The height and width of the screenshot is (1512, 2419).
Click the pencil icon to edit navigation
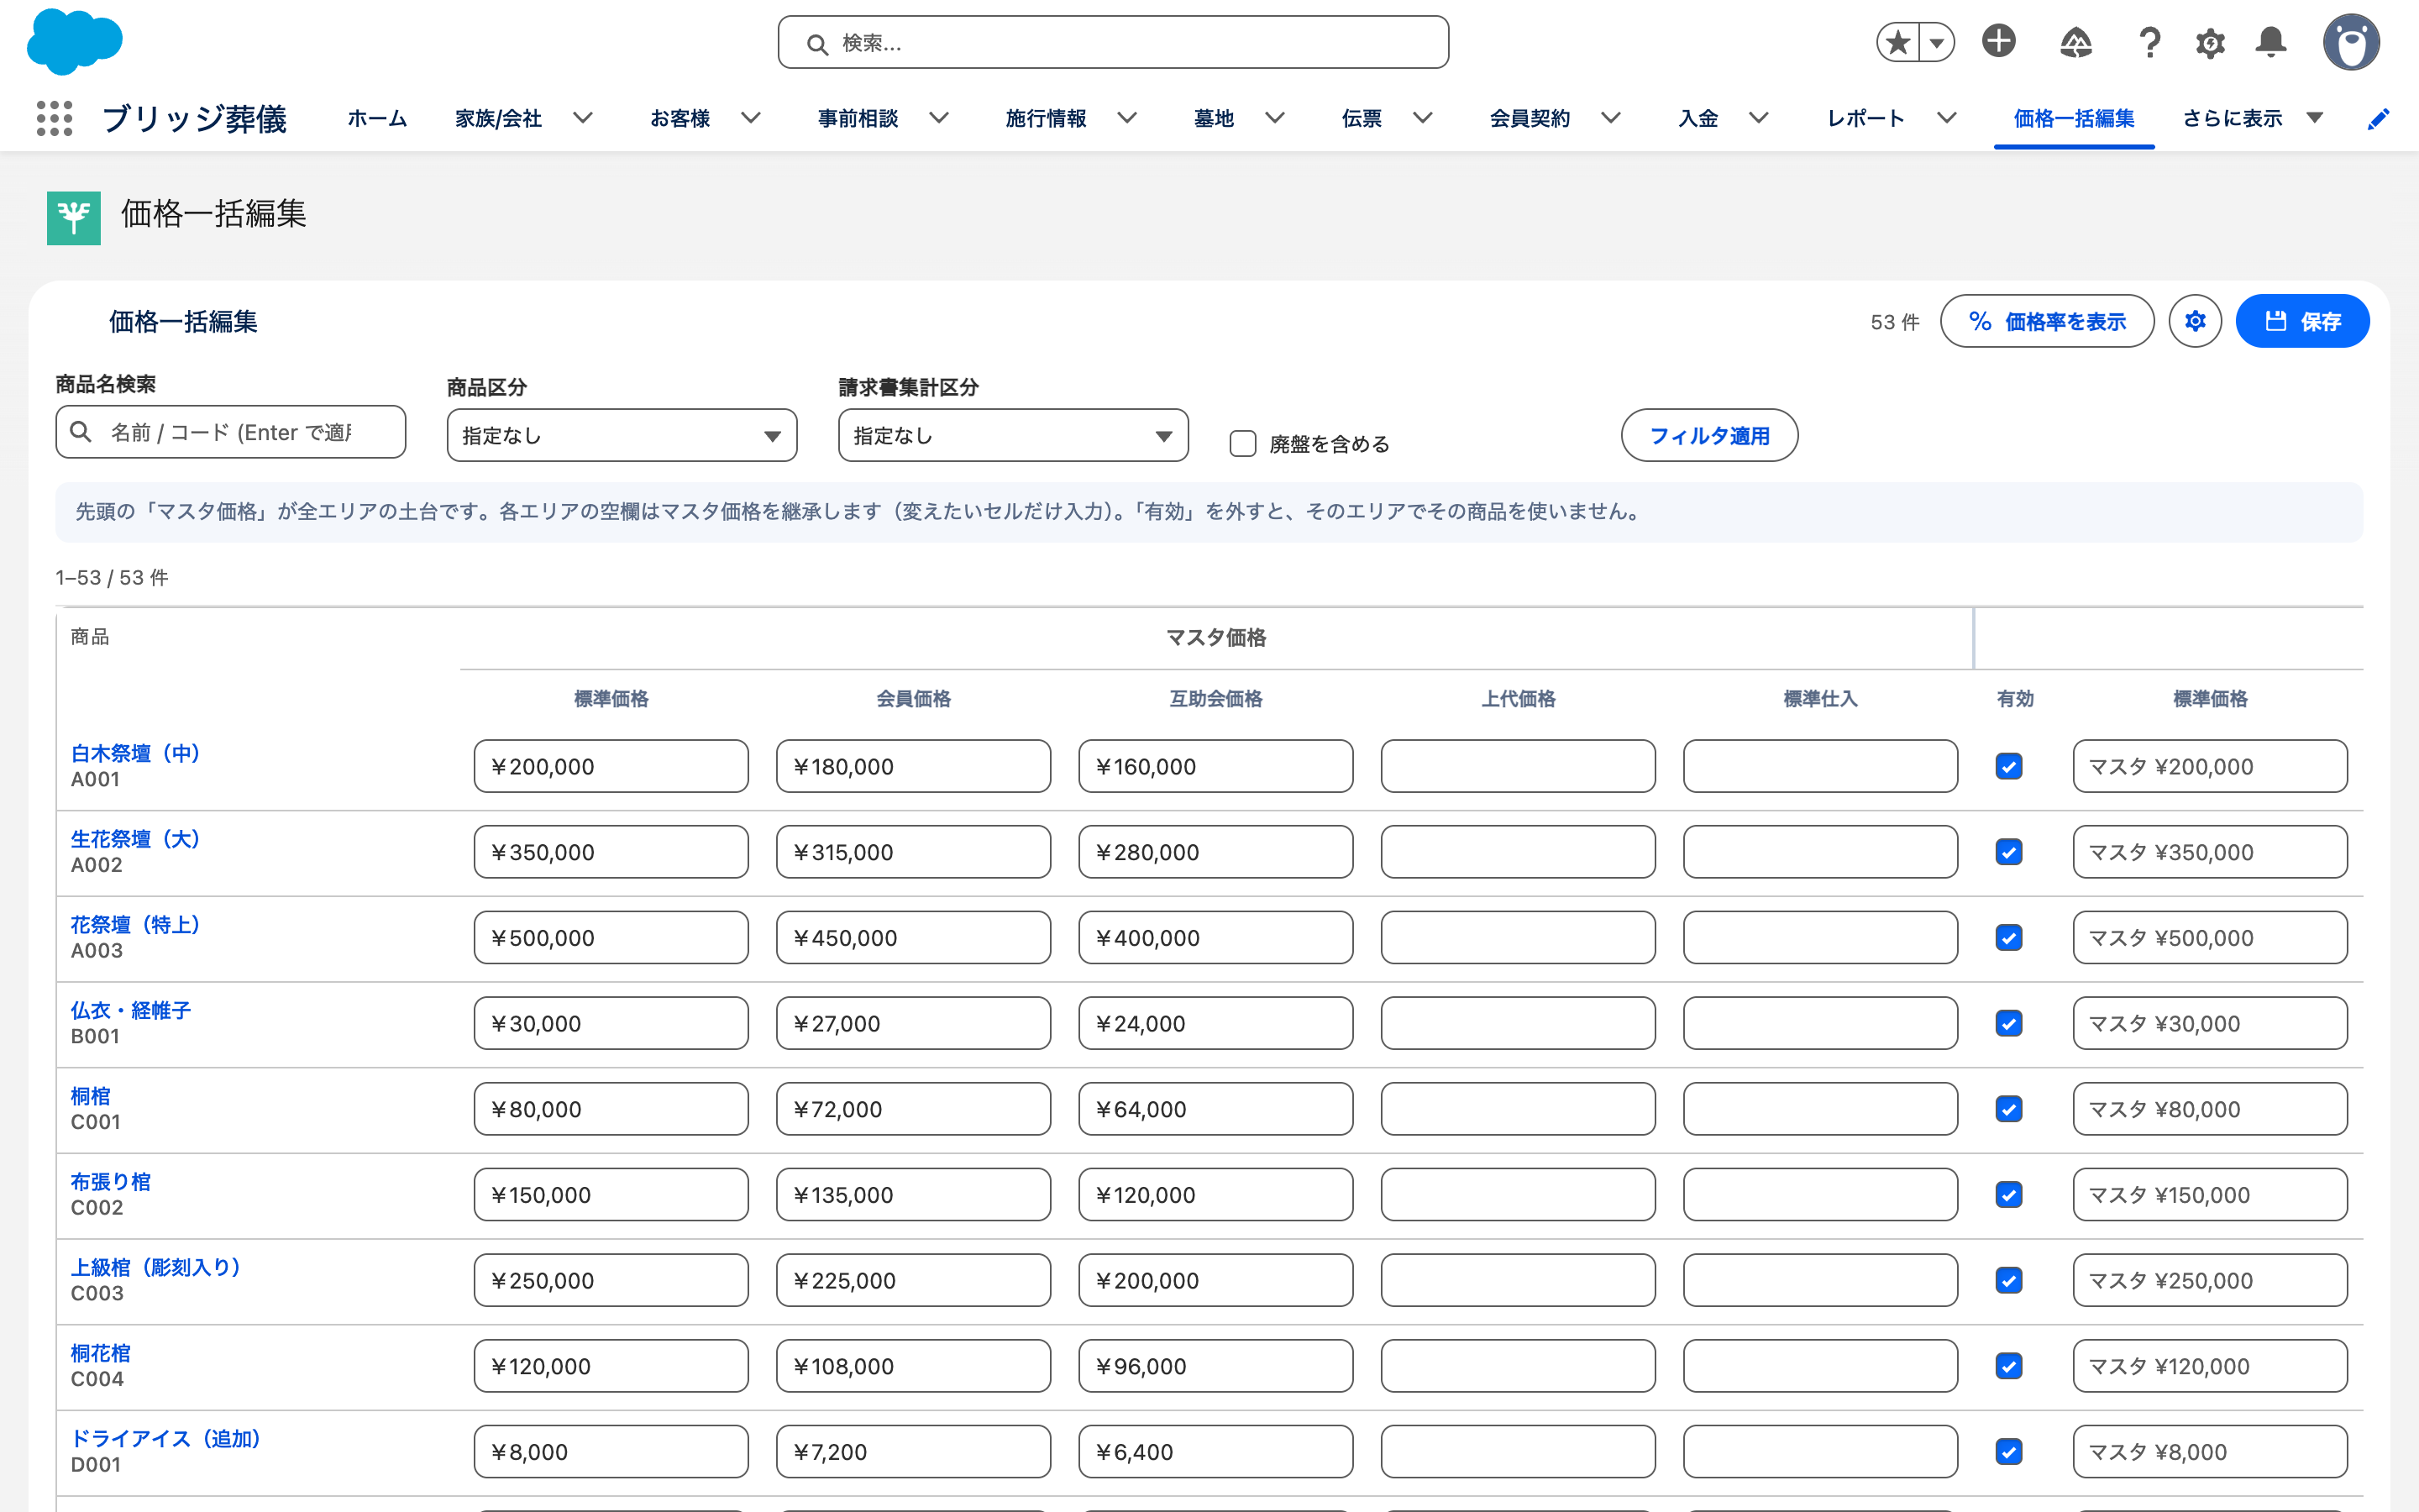[2379, 119]
